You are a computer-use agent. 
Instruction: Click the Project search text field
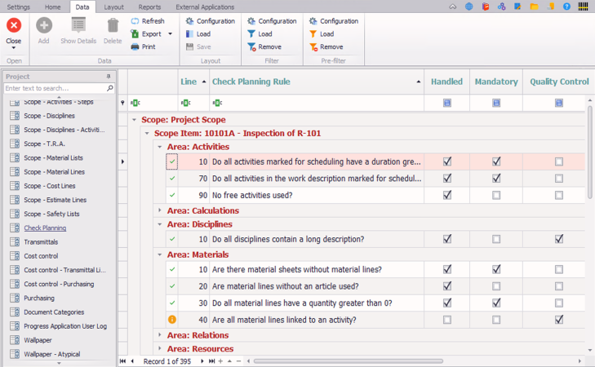click(x=56, y=88)
